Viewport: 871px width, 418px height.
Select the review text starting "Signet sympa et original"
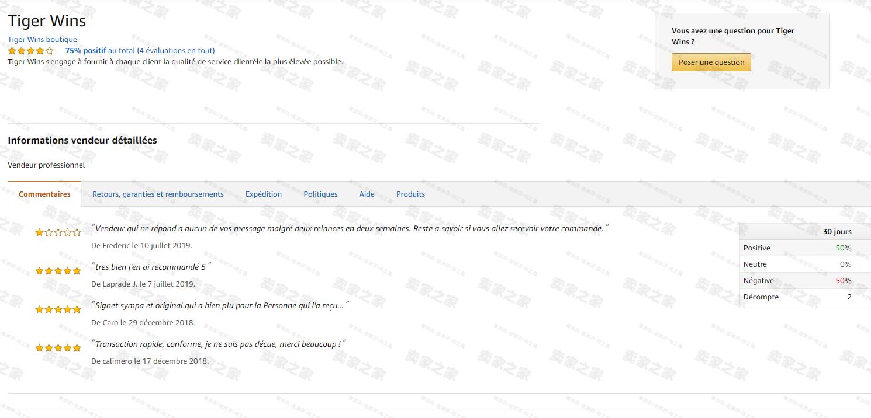point(220,305)
